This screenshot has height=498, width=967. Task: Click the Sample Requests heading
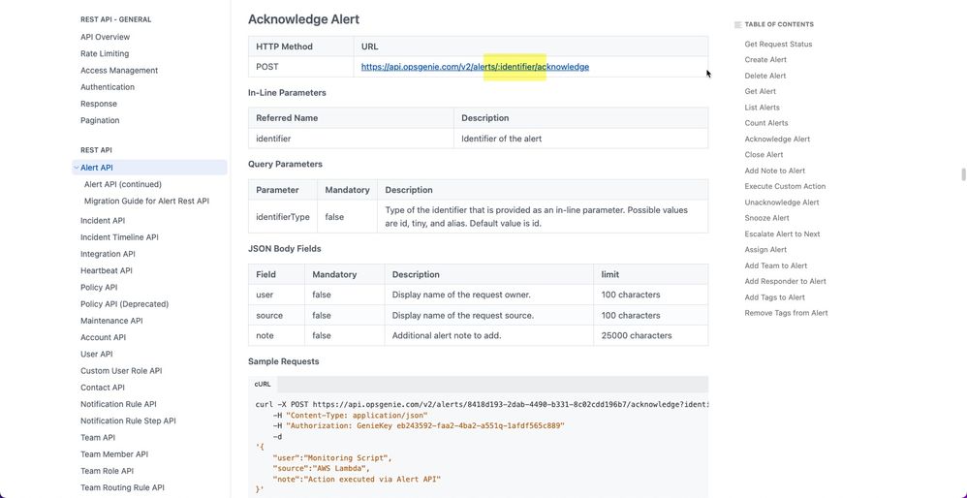284,361
